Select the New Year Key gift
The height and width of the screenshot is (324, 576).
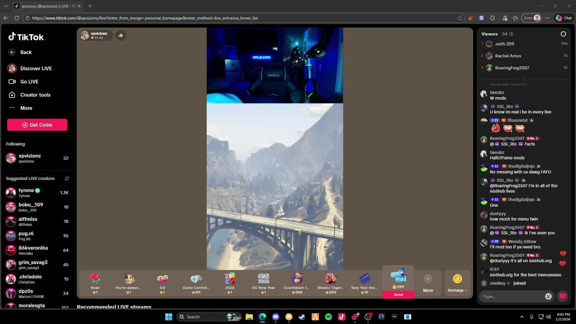coord(364,283)
